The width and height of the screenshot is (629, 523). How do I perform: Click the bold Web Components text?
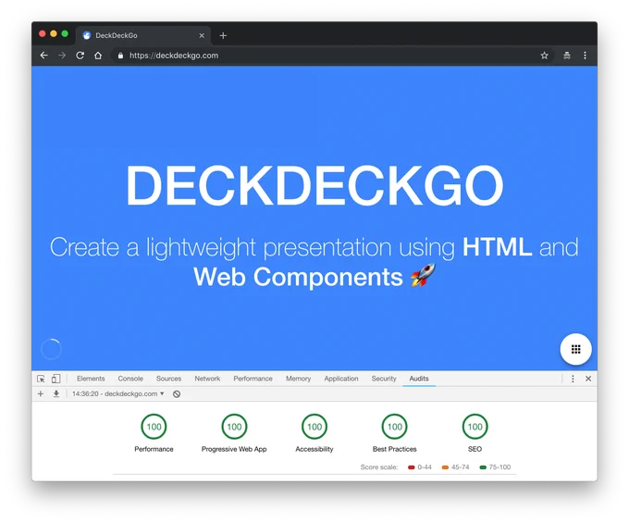[298, 277]
